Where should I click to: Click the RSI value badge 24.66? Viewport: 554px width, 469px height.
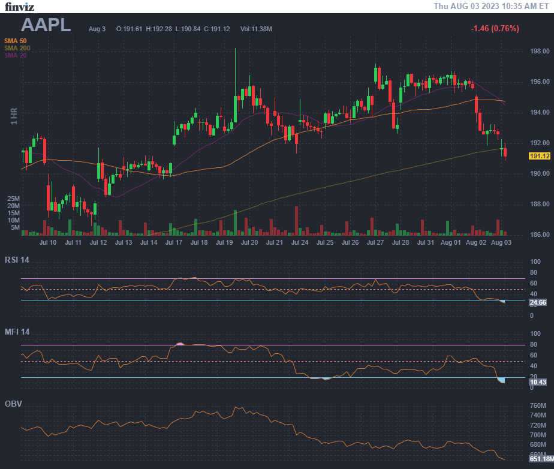(x=538, y=303)
